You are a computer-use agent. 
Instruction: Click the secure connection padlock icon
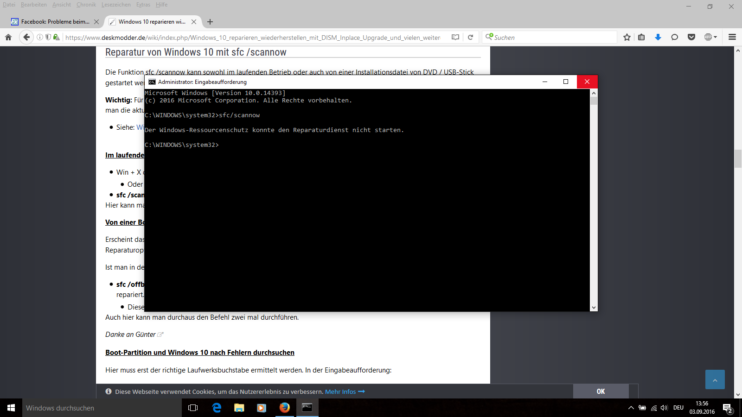pos(56,37)
